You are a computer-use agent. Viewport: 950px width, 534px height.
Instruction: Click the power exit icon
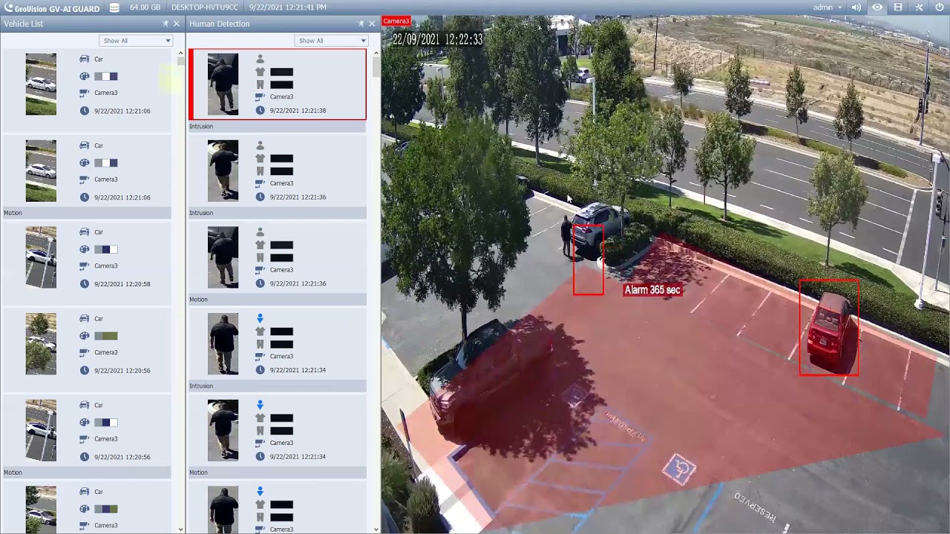[x=939, y=7]
